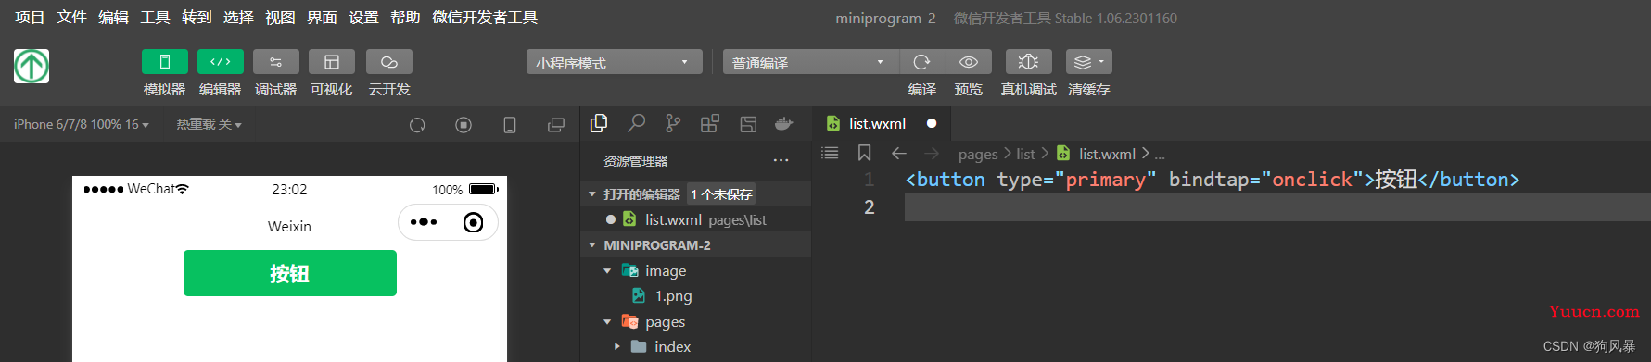Click the save-layout icon in activity bar

point(748,123)
